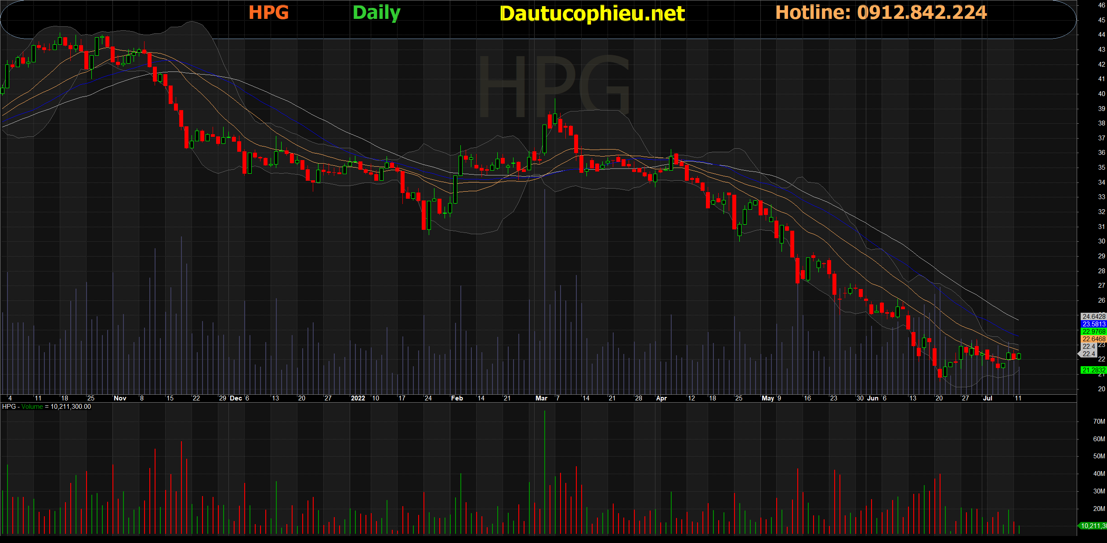Click the orange 22.6468 price label

pos(1093,339)
